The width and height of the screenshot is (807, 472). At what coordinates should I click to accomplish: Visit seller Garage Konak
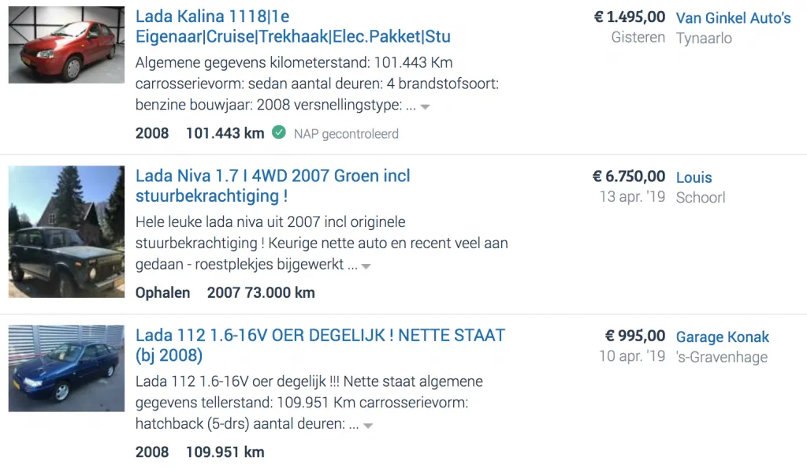coord(722,337)
